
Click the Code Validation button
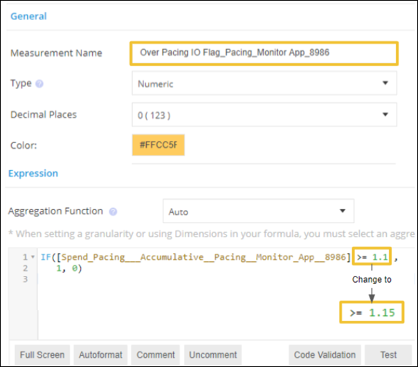pyautogui.click(x=325, y=355)
